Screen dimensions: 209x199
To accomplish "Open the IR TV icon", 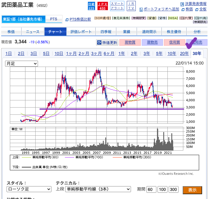I will tap(131, 6).
